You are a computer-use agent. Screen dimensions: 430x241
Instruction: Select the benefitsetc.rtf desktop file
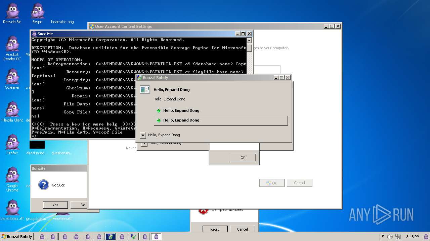12,210
